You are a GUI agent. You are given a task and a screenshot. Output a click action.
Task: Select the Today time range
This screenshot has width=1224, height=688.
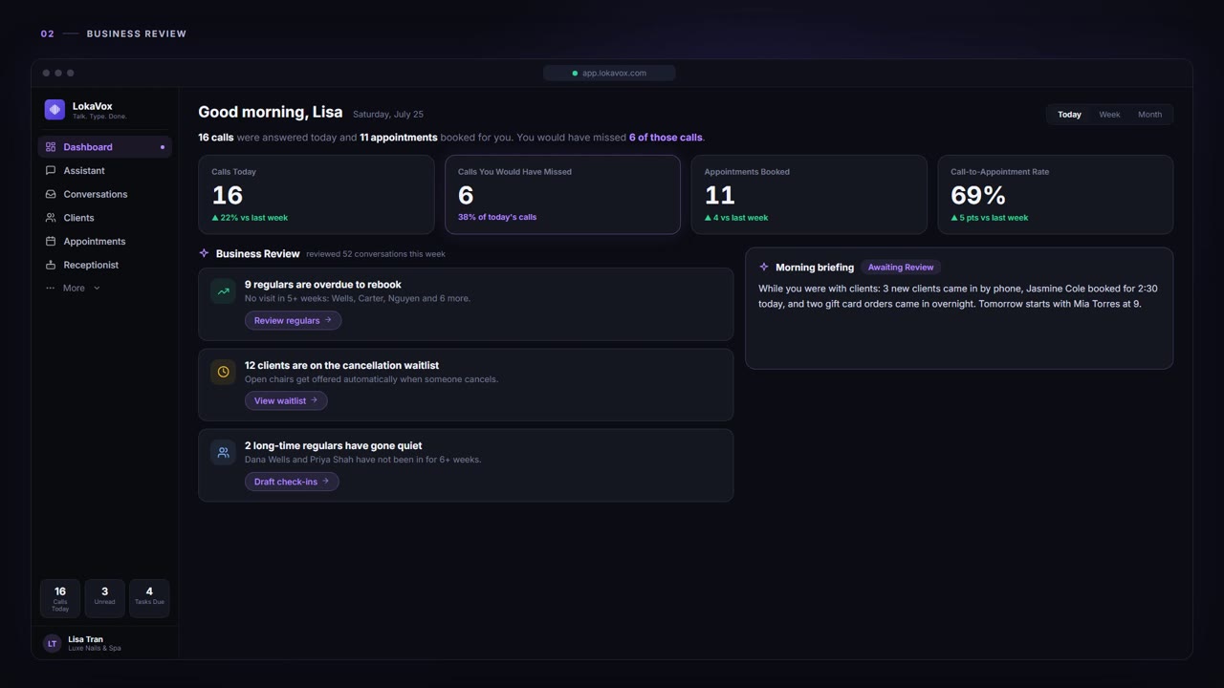pyautogui.click(x=1069, y=115)
